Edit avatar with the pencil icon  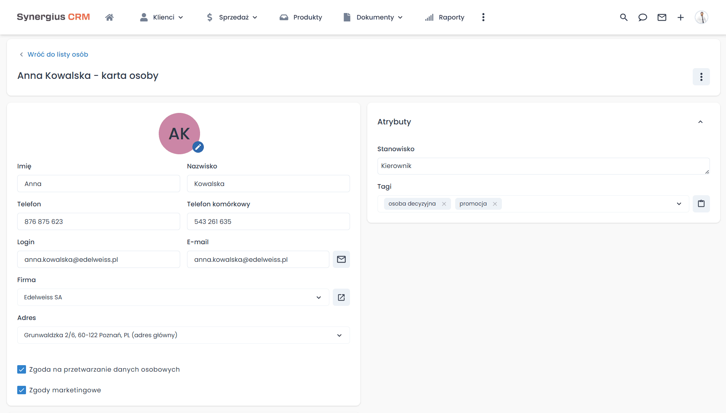pos(198,147)
